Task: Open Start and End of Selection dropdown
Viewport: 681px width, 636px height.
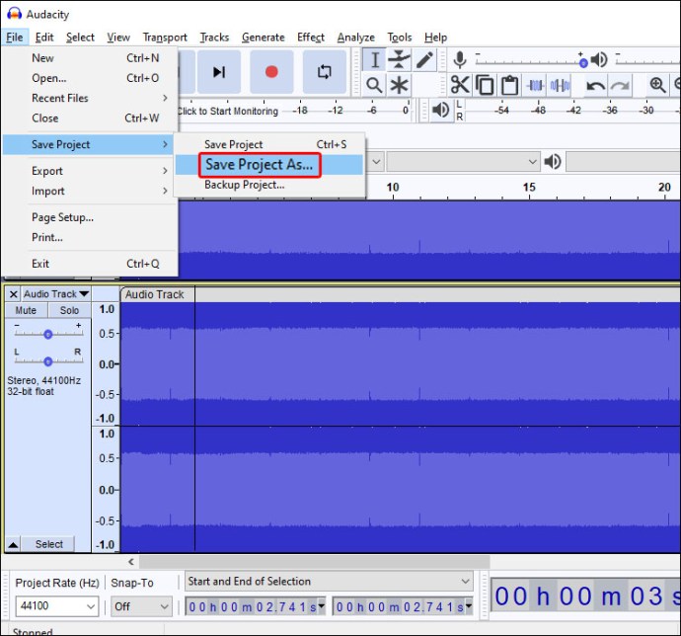Action: pyautogui.click(x=330, y=582)
